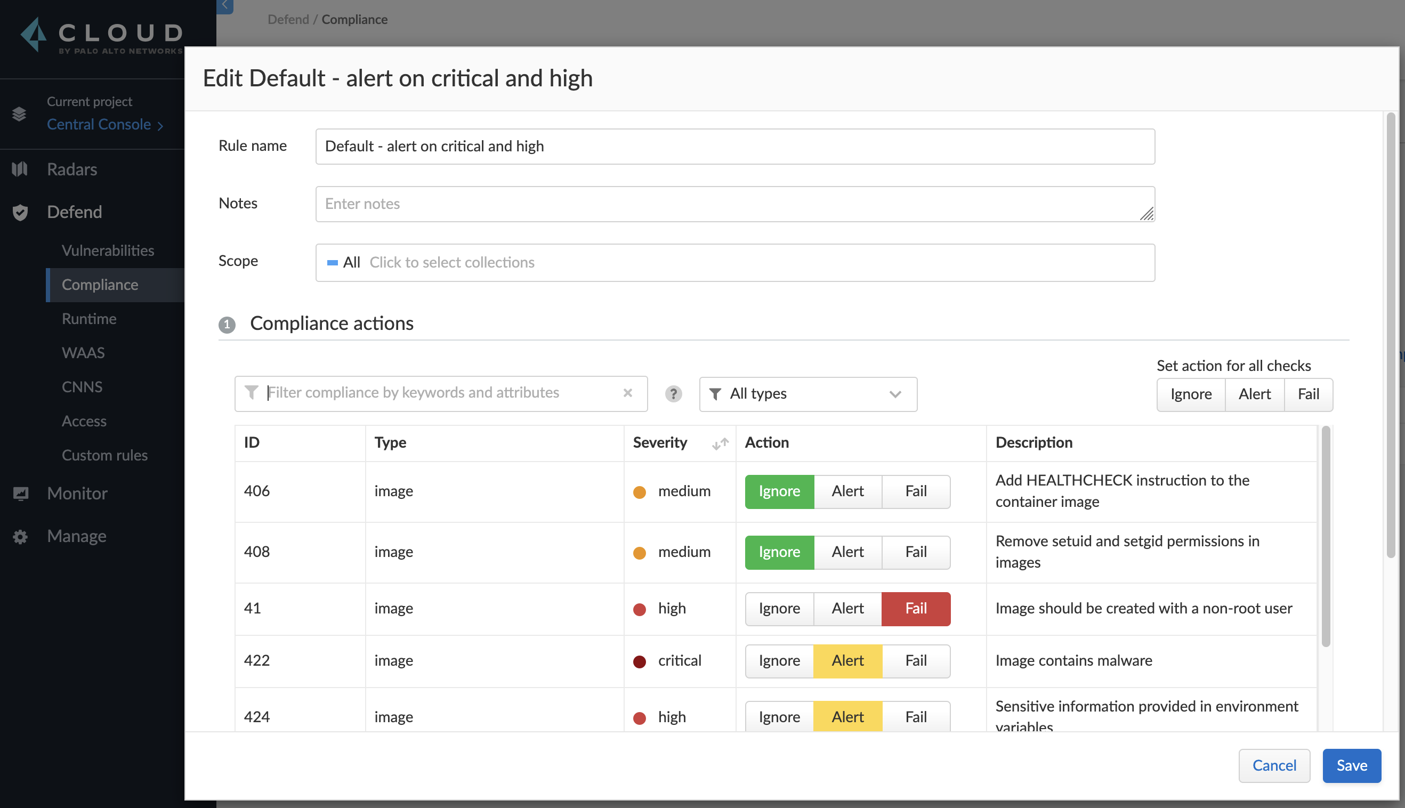Click the Radars map icon in sidebar
Screen dimensions: 1405x808
click(x=19, y=169)
